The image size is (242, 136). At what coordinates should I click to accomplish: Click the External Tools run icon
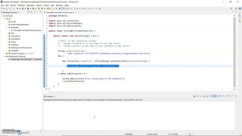click(33, 9)
